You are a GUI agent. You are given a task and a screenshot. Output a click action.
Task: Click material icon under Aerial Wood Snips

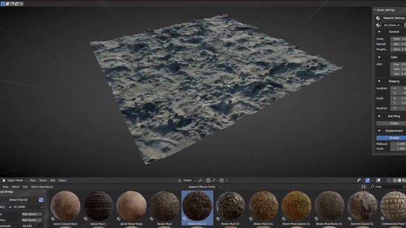pos(119,218)
